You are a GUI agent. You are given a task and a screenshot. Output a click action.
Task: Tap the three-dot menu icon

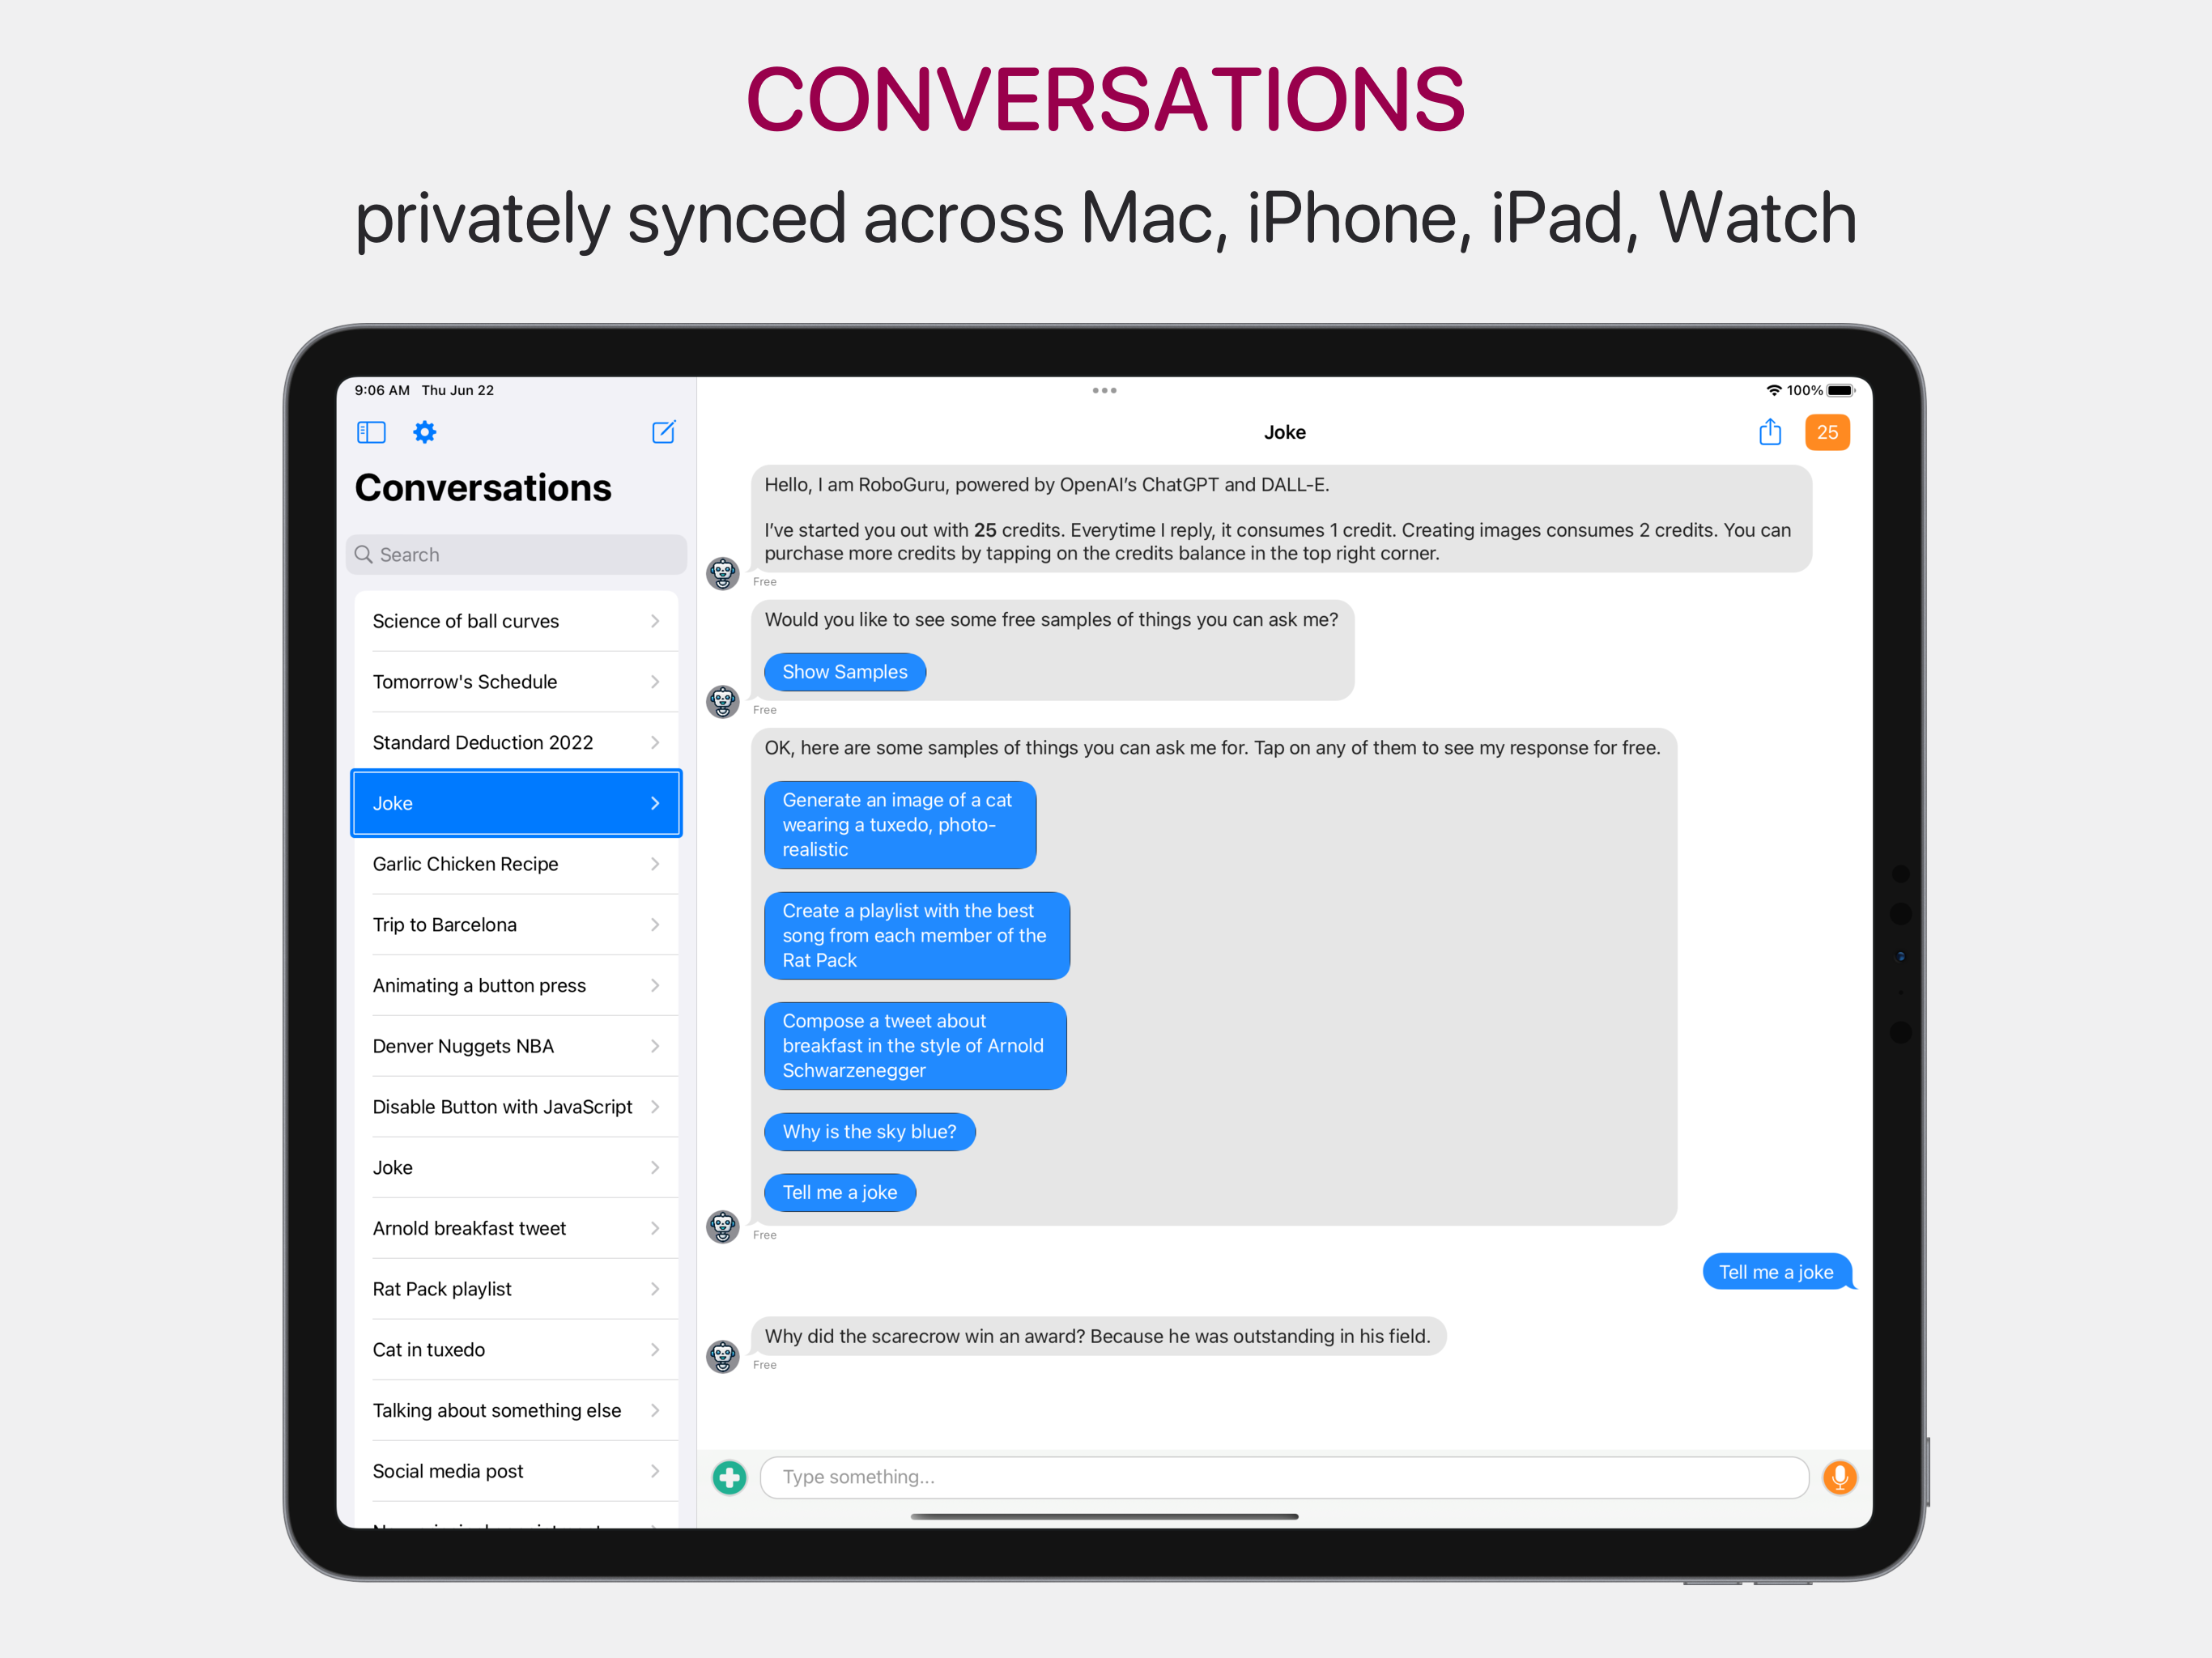1104,392
